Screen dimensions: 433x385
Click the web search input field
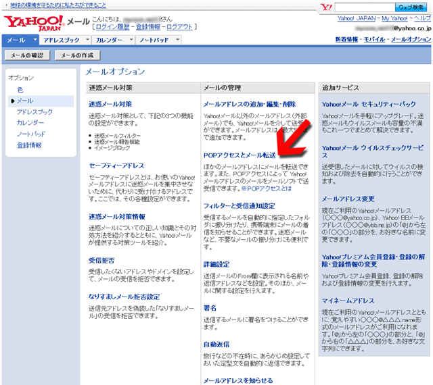(x=365, y=7)
